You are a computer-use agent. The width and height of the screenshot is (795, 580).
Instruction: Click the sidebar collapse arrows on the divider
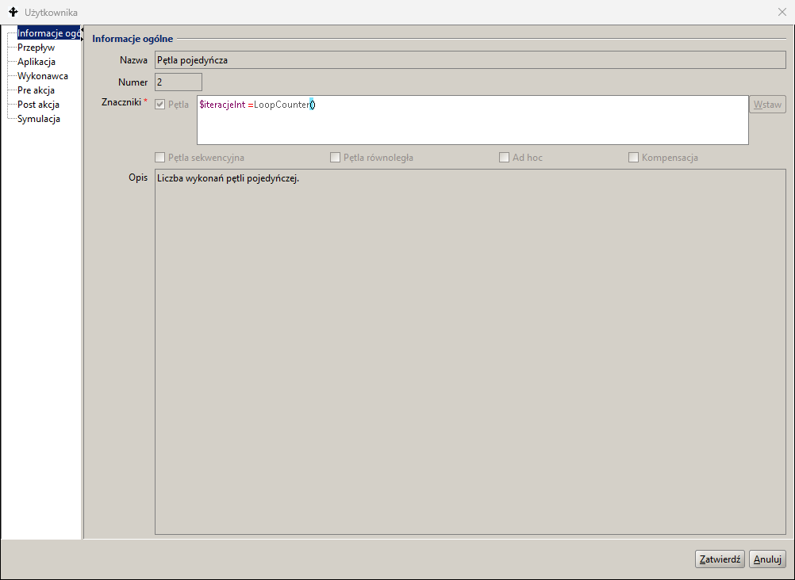pyautogui.click(x=83, y=33)
